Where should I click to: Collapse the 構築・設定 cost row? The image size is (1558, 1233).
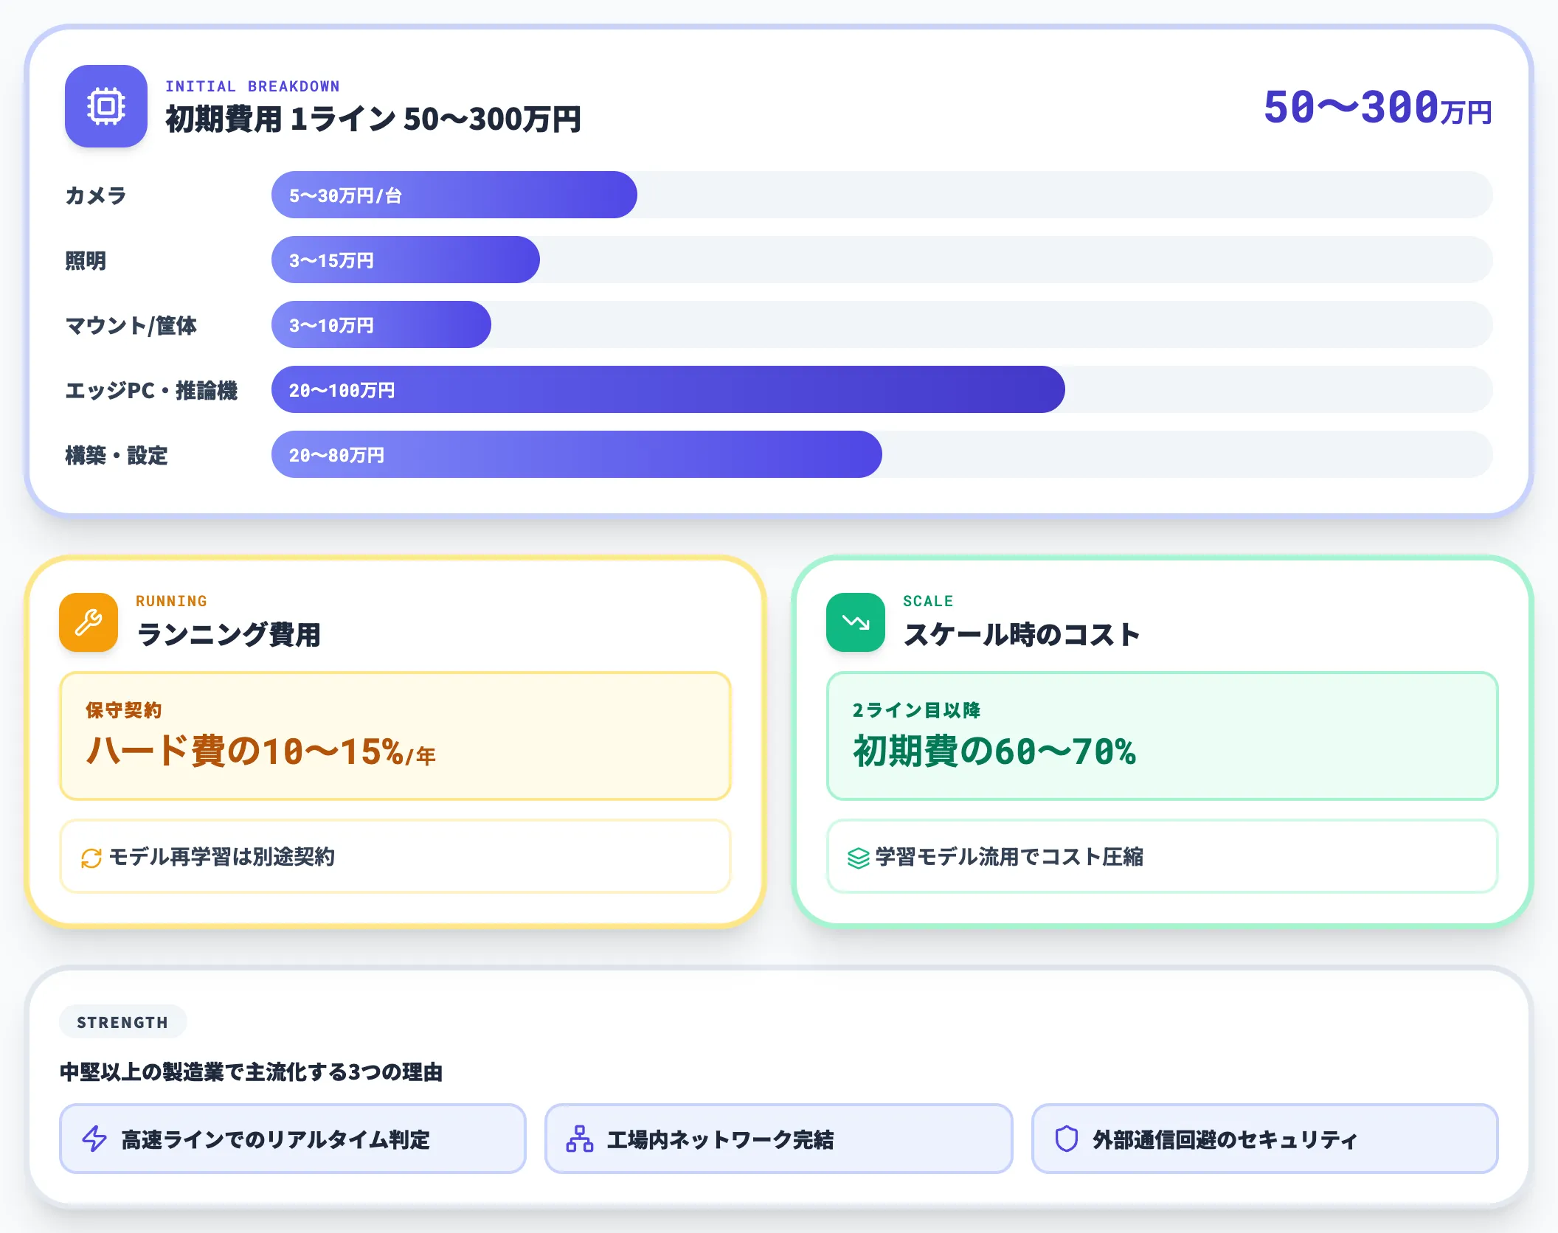(x=577, y=455)
